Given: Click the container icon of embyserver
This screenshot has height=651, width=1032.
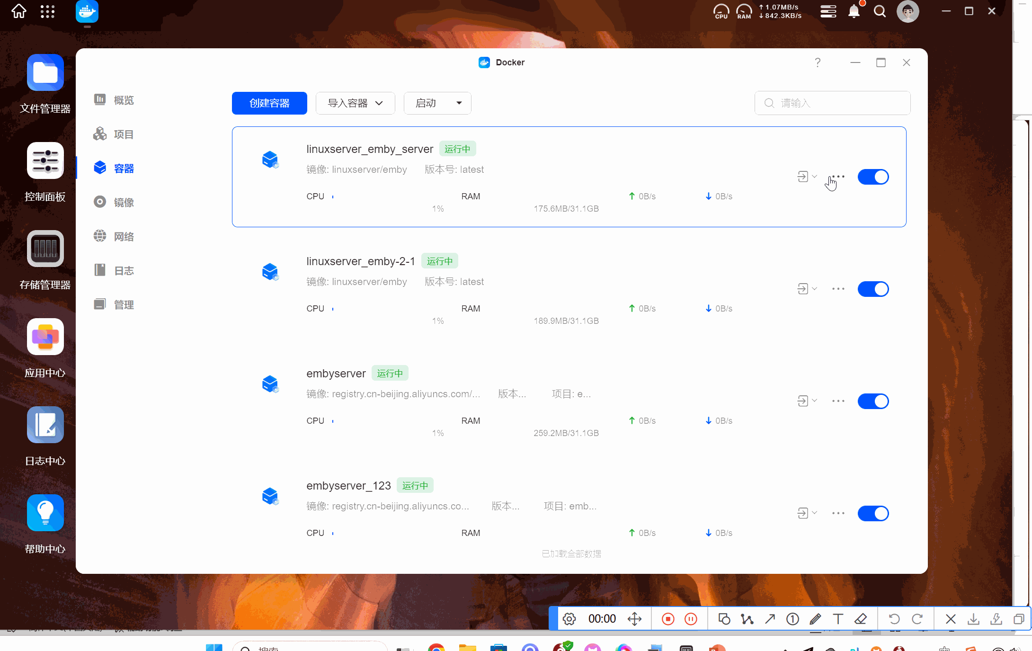Looking at the screenshot, I should 270,384.
